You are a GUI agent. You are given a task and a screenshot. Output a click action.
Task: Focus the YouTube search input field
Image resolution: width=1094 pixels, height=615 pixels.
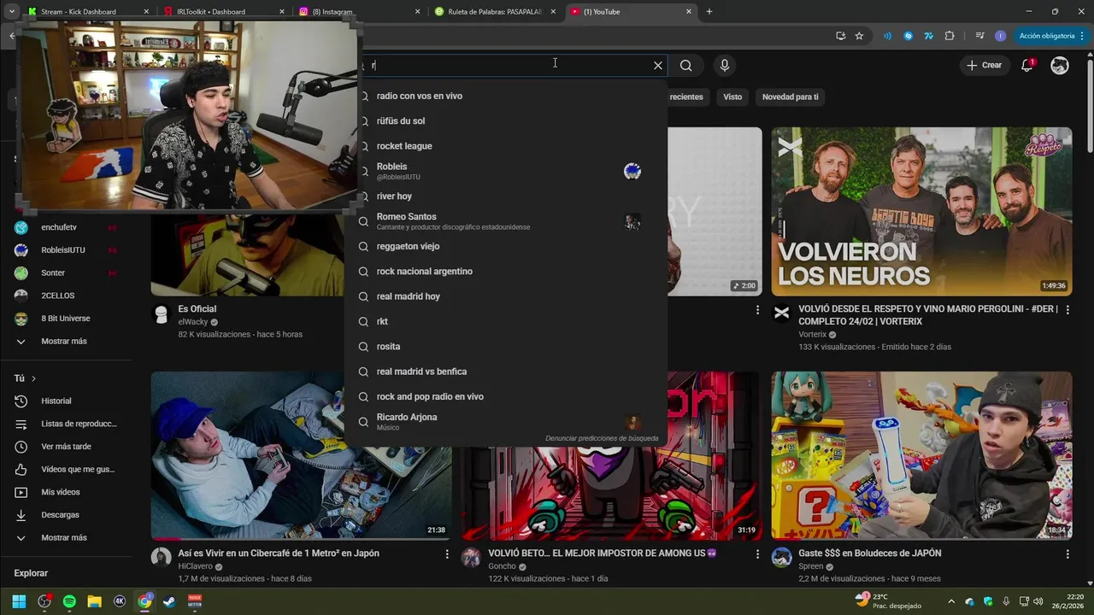pyautogui.click(x=504, y=66)
